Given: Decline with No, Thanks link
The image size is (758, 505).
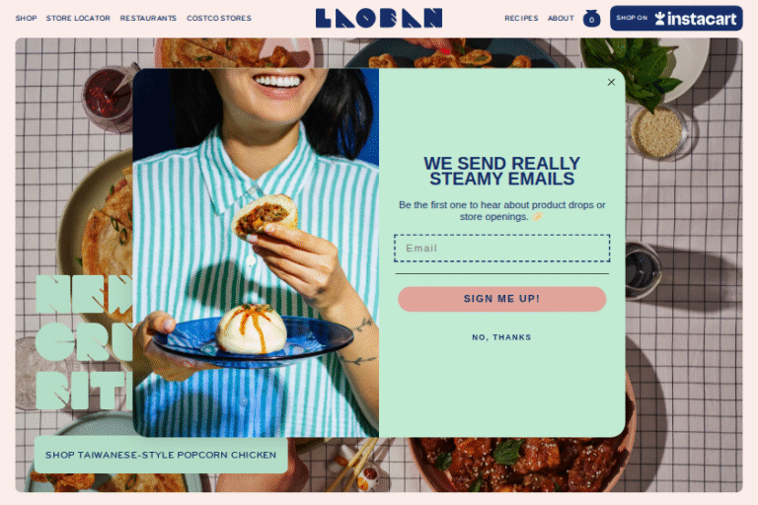Looking at the screenshot, I should click(501, 337).
